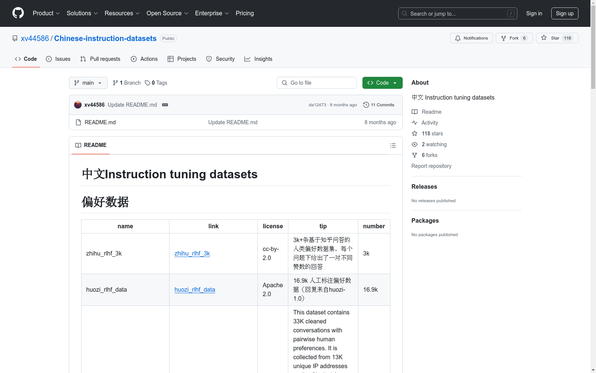Click the Star count 118 badge

[567, 38]
